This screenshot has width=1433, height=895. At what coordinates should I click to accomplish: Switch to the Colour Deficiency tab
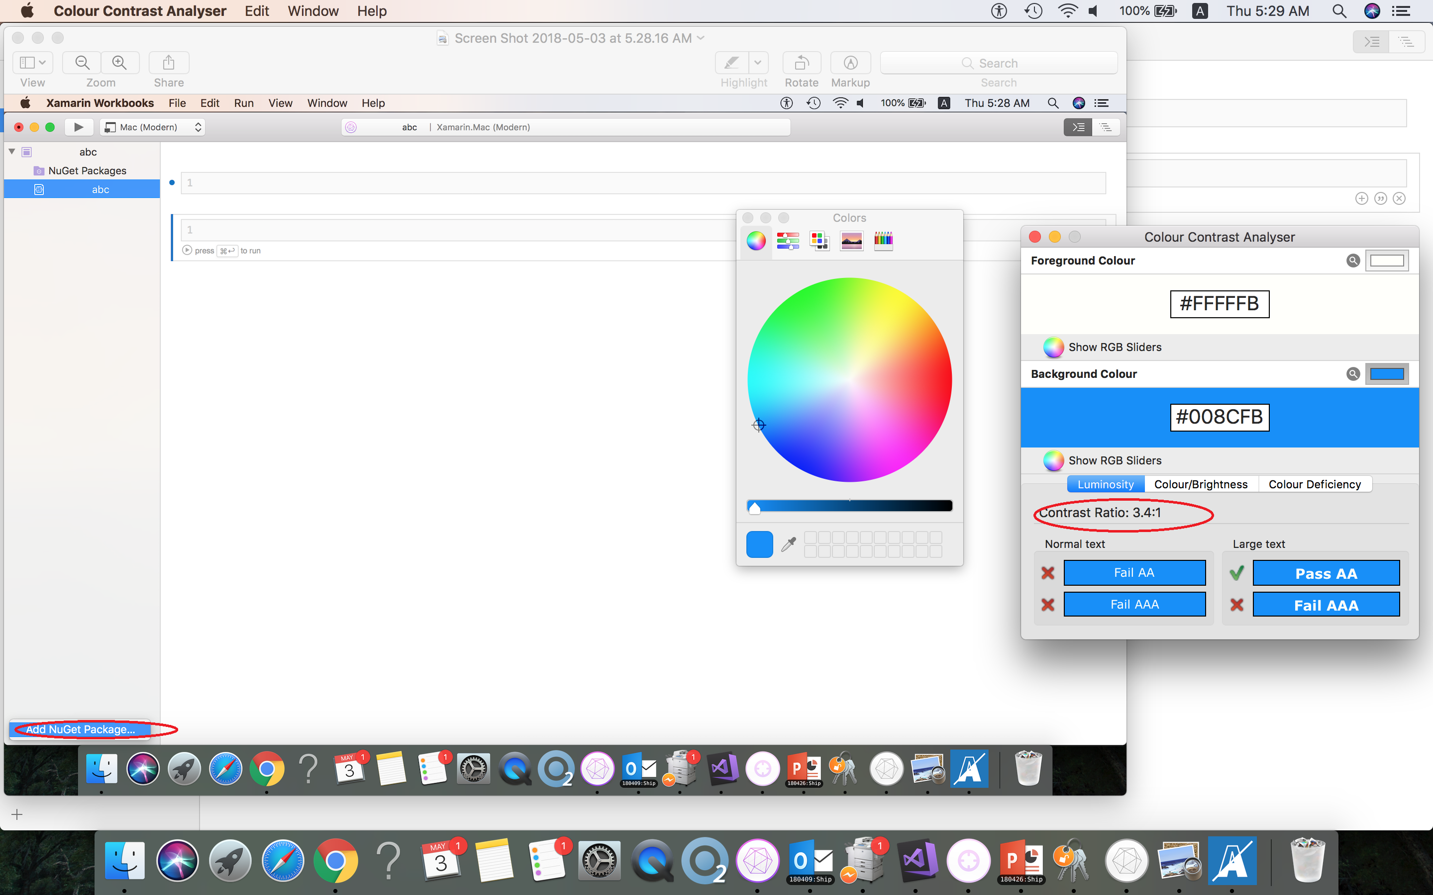tap(1314, 484)
